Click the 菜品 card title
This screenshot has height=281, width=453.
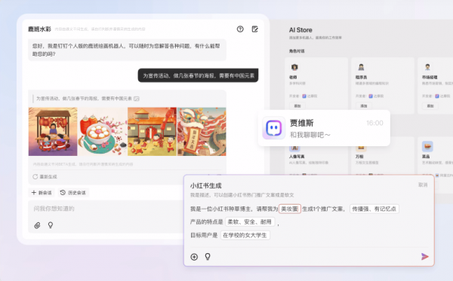[x=426, y=157]
